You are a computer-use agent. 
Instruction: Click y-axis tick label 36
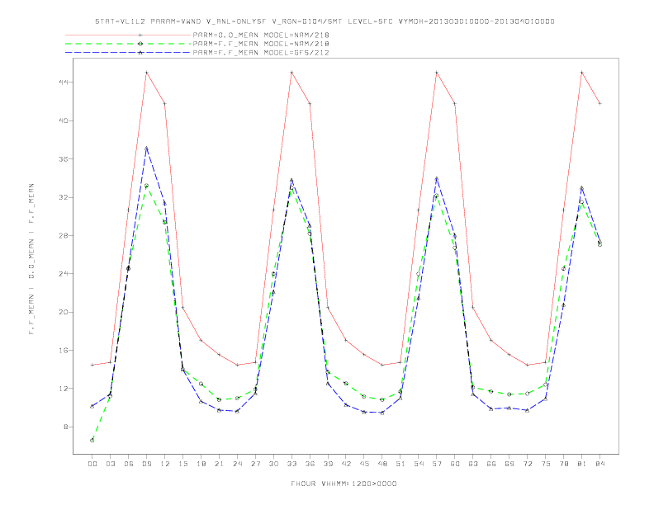tap(64, 159)
